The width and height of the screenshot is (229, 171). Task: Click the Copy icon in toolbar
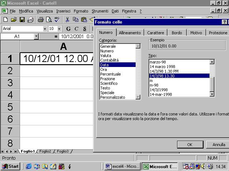coord(75,20)
